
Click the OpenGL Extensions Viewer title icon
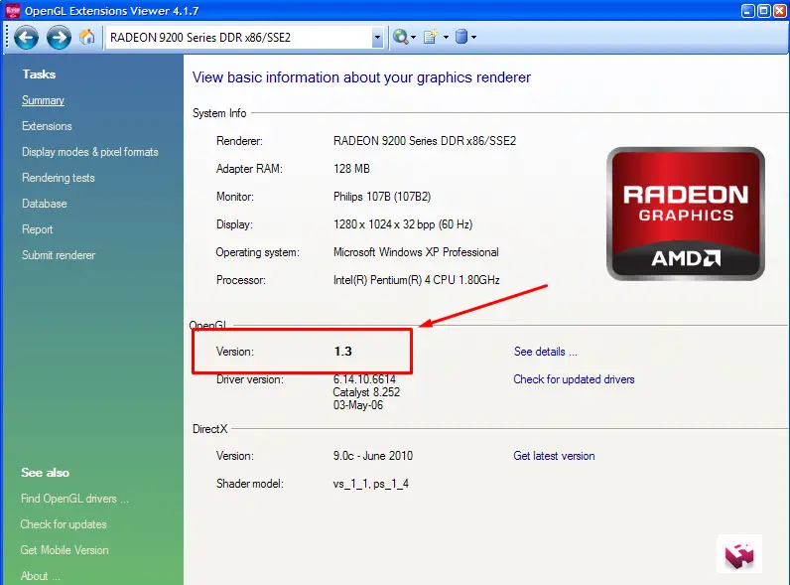13,11
